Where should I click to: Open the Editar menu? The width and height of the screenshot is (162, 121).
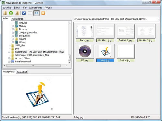point(17,8)
